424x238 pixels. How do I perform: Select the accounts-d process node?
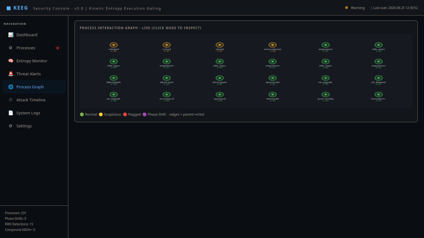[167, 95]
